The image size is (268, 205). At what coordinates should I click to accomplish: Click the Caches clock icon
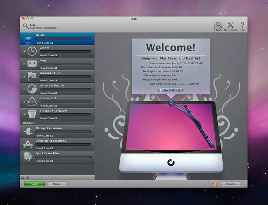(32, 51)
